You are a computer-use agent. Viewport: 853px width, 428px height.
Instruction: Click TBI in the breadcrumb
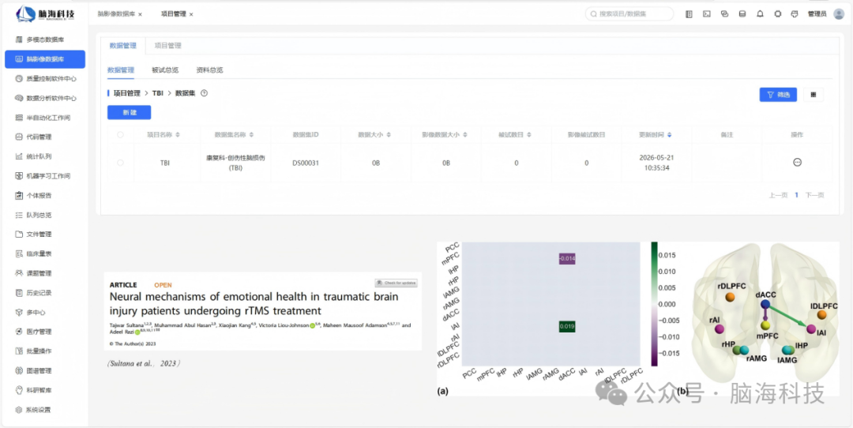click(158, 93)
